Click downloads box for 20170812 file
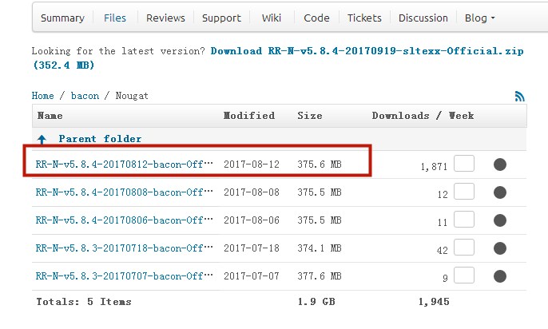Screen dimensions: 548x329 (x=464, y=164)
